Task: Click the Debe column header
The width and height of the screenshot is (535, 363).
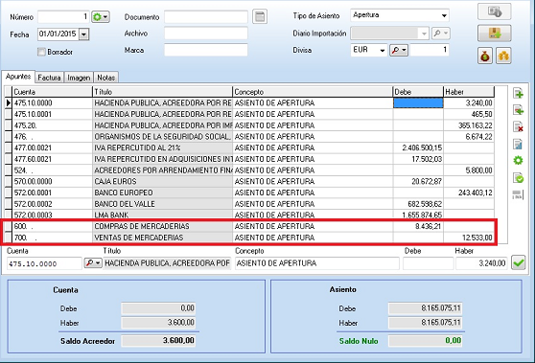Action: [x=418, y=92]
